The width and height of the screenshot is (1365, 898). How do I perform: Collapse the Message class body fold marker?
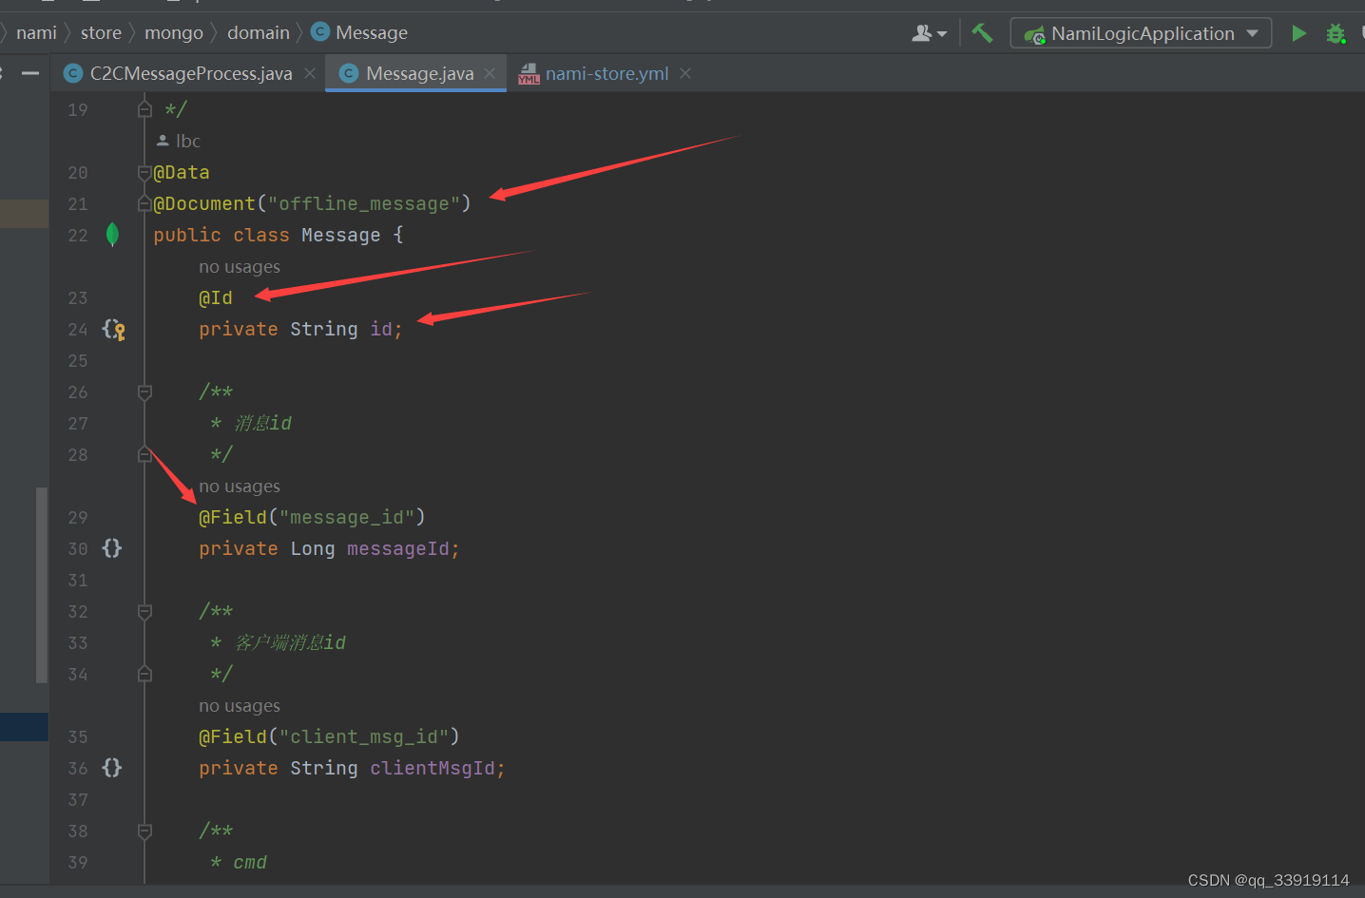coord(145,235)
